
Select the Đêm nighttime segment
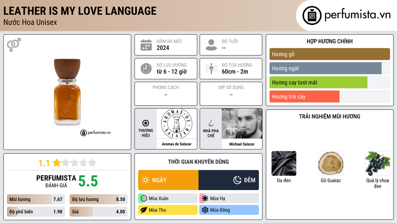point(229,180)
